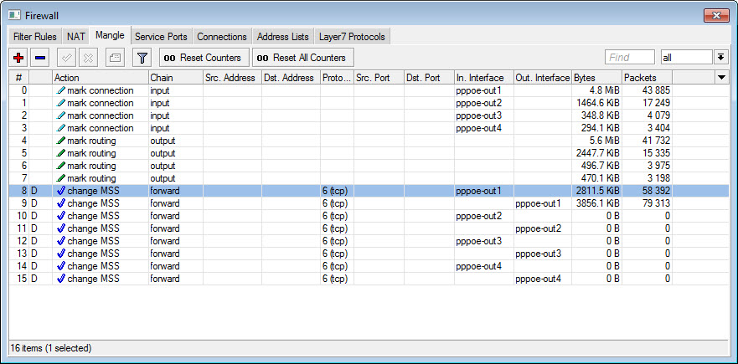Sort by the # column header
The image size is (738, 364).
tap(18, 78)
